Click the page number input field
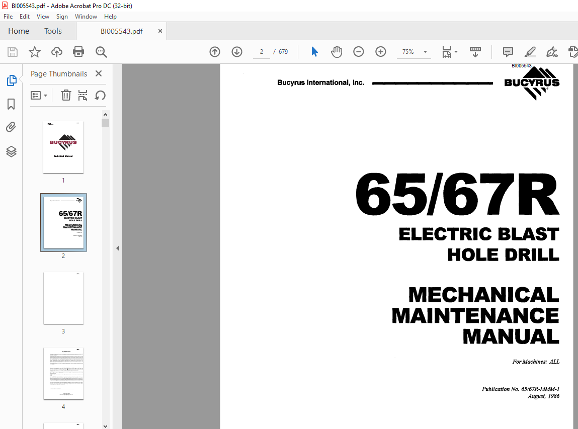Image resolution: width=578 pixels, height=429 pixels. [x=262, y=52]
